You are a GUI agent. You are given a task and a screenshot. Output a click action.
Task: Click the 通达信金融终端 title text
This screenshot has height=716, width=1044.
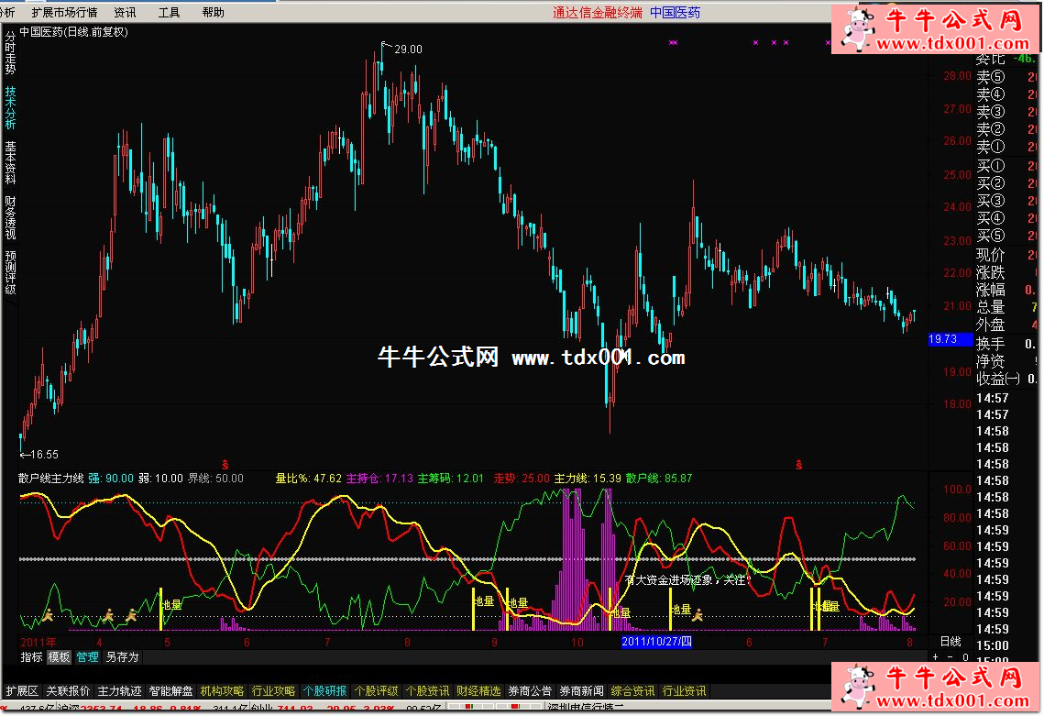tap(598, 12)
